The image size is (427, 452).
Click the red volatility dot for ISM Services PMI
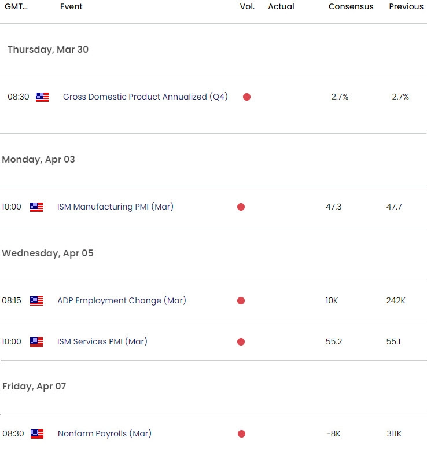(x=241, y=342)
